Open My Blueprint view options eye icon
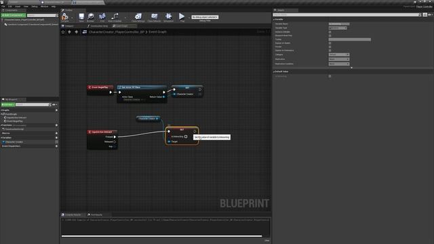This screenshot has height=244, width=434. click(x=54, y=104)
